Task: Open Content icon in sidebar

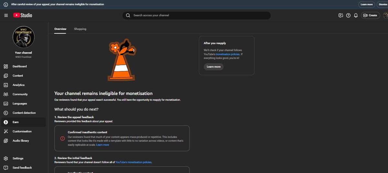Action: (x=6, y=76)
